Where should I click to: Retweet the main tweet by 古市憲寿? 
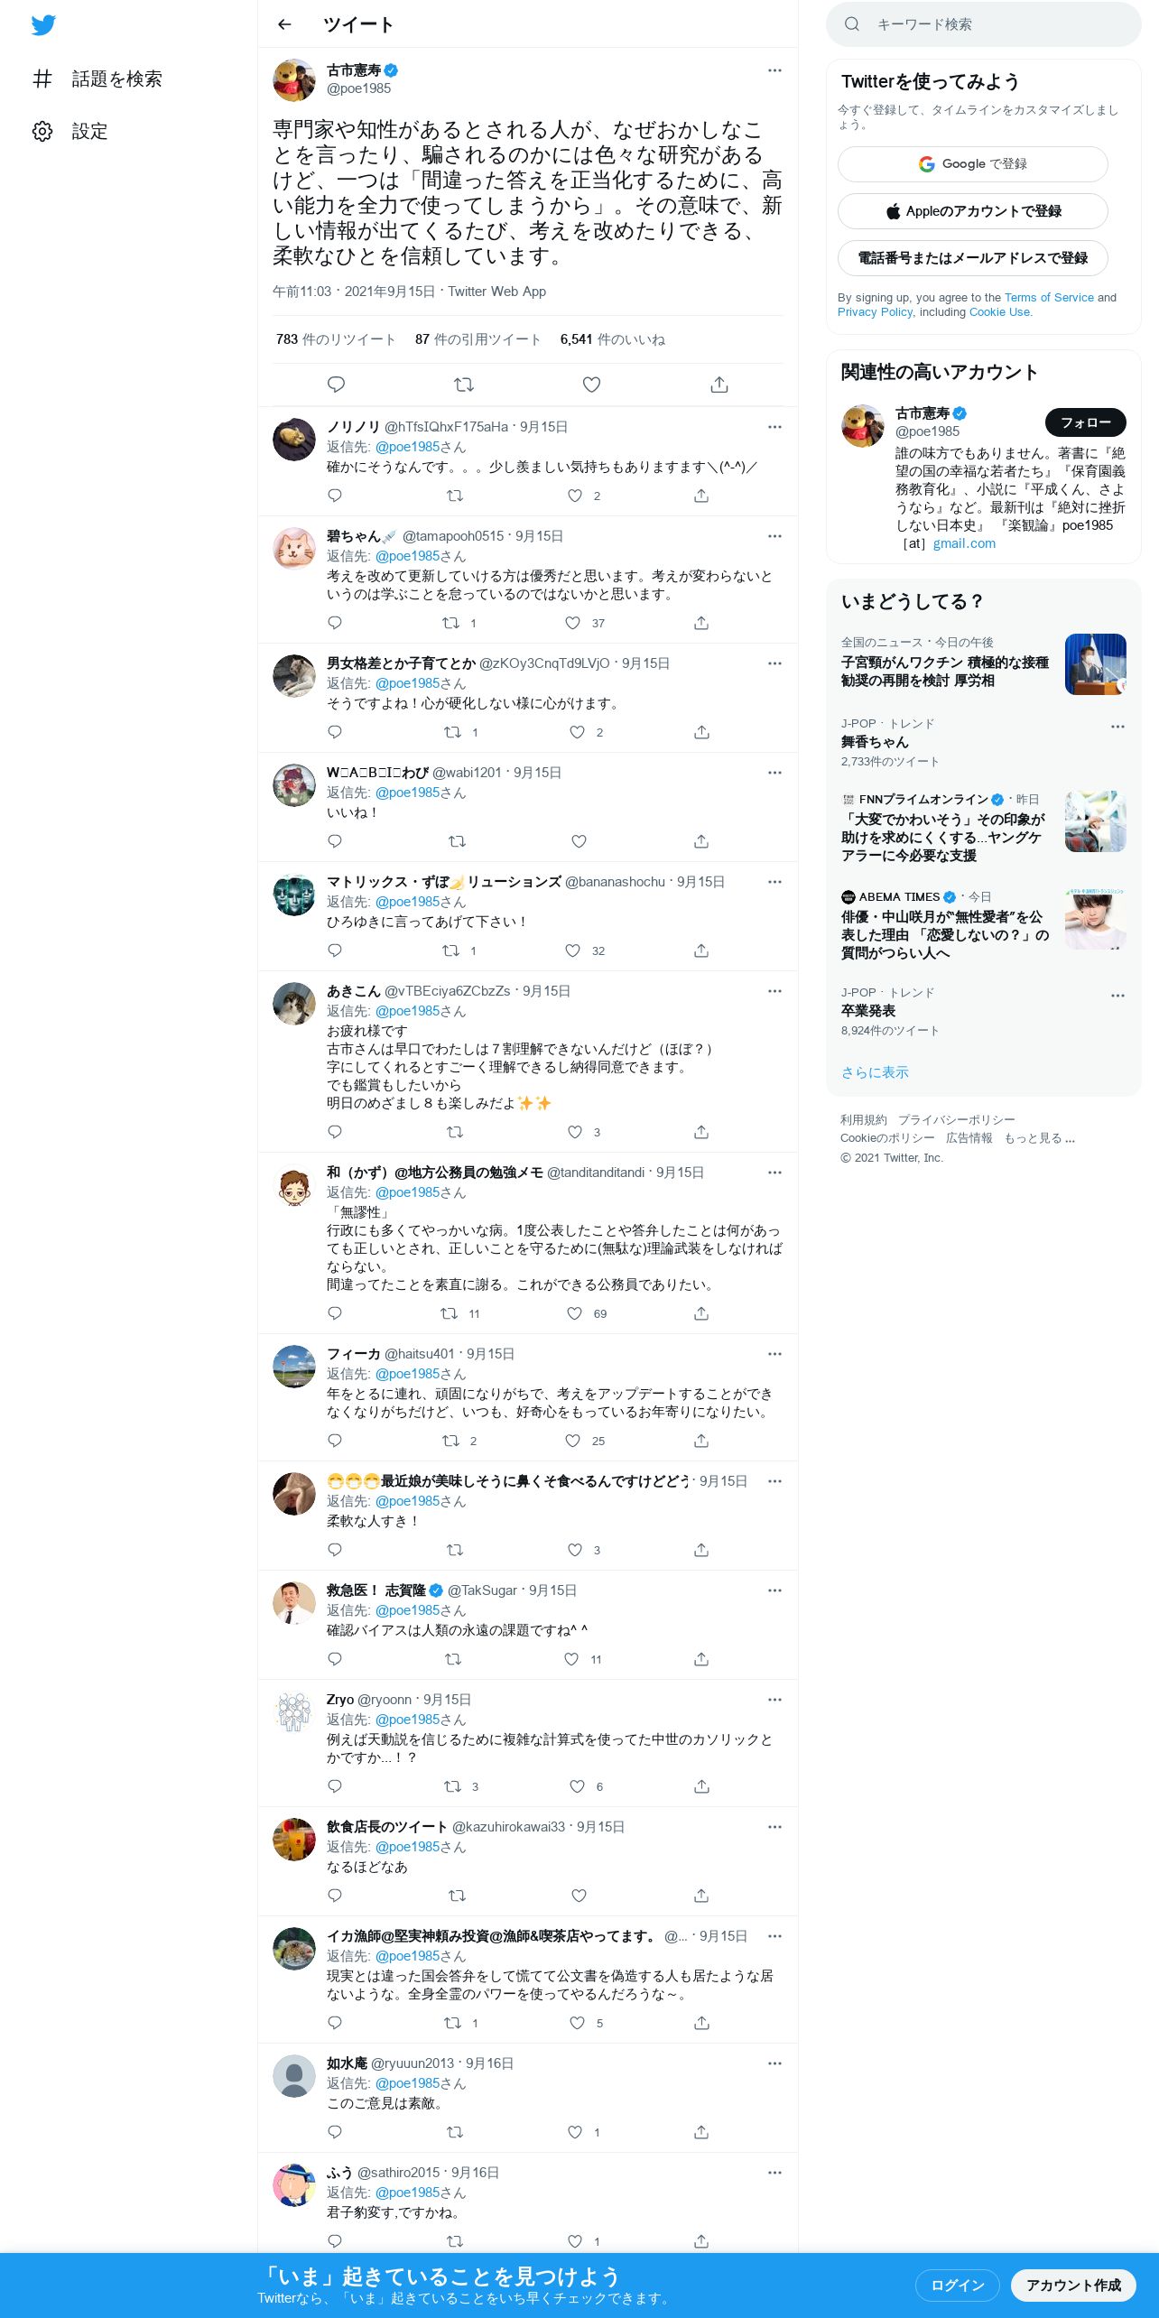[464, 385]
